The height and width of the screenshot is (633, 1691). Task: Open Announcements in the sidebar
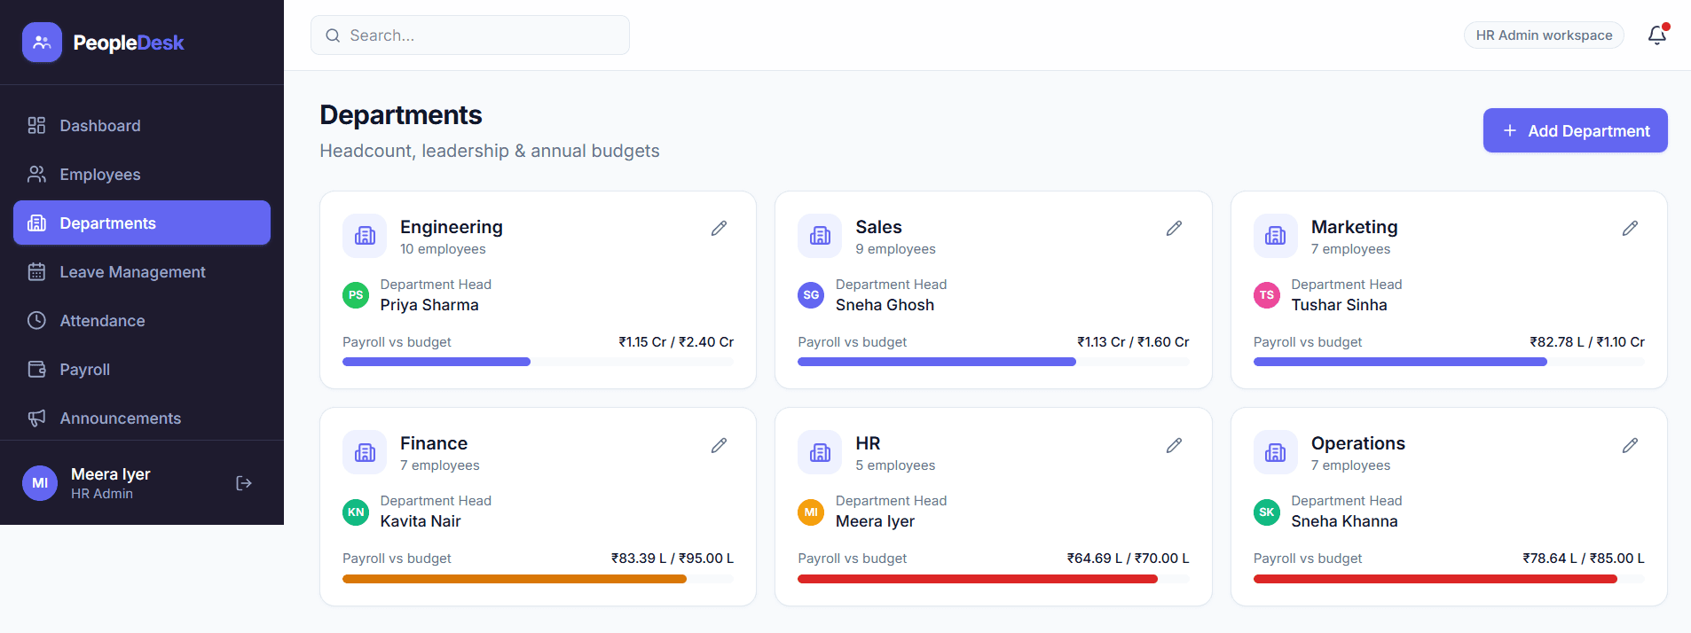click(142, 418)
